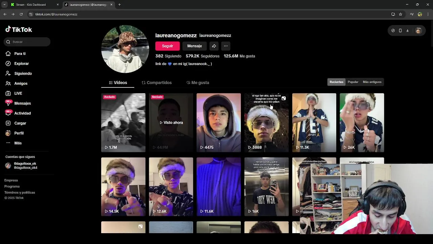Select the Vídeos tab
The image size is (433, 244).
coord(118,83)
